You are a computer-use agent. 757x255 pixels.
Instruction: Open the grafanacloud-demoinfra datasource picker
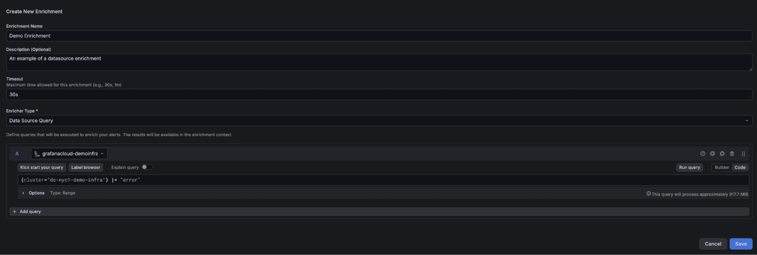click(69, 153)
